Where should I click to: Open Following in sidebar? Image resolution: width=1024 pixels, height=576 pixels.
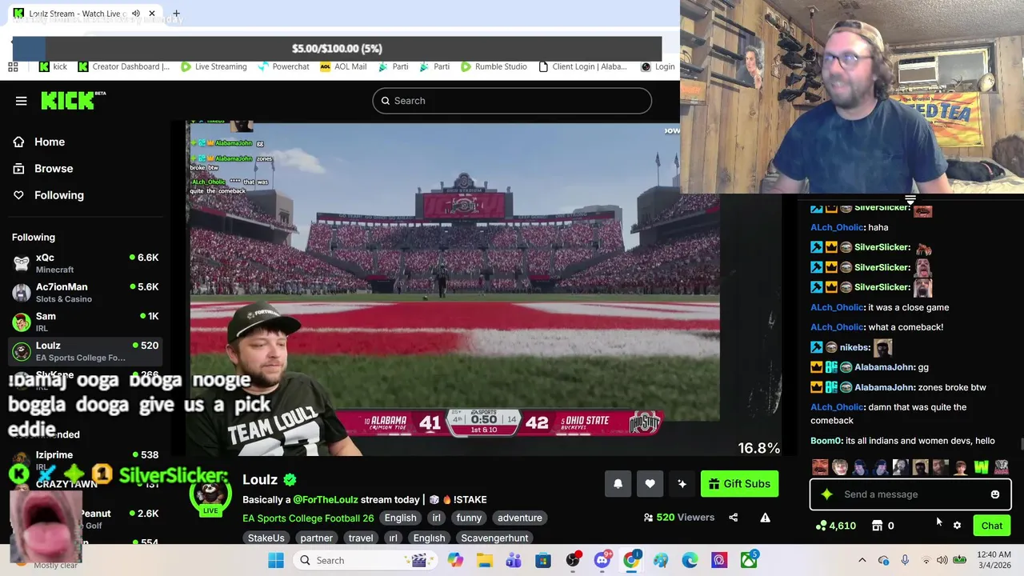(58, 195)
